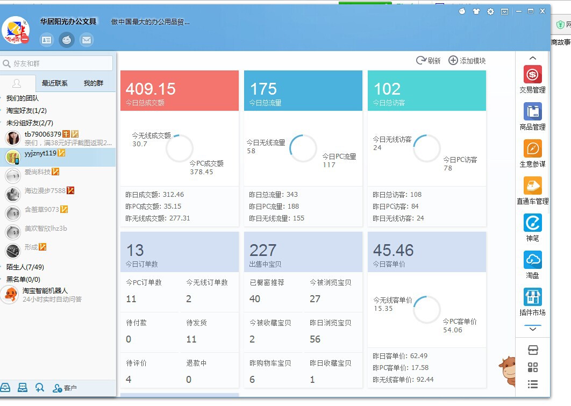571x406 pixels.
Task: Launch 生意参谋 compass icon
Action: [x=532, y=149]
